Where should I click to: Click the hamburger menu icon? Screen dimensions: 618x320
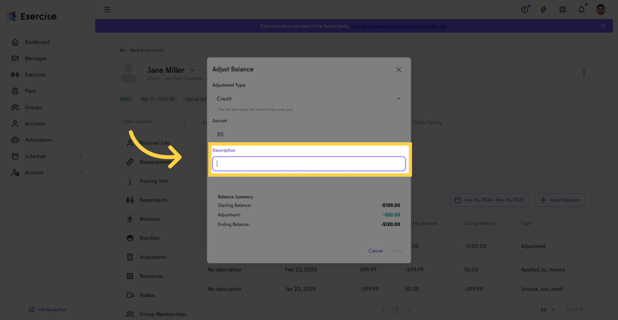[x=107, y=9]
